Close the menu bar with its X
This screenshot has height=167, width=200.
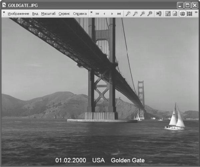point(4,12)
